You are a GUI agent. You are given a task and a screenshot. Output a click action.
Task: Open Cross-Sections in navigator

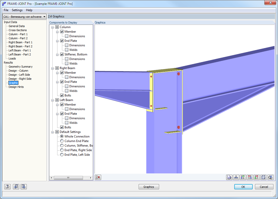click(17, 30)
